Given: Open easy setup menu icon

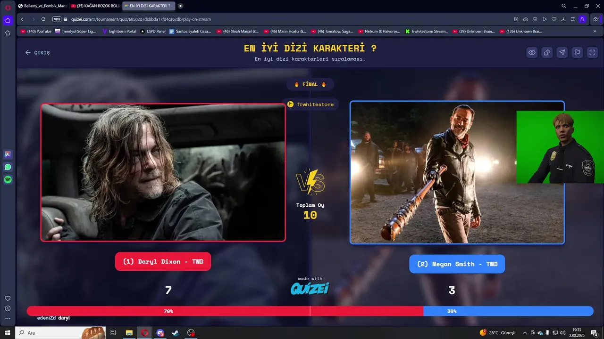Looking at the screenshot, I should (573, 19).
